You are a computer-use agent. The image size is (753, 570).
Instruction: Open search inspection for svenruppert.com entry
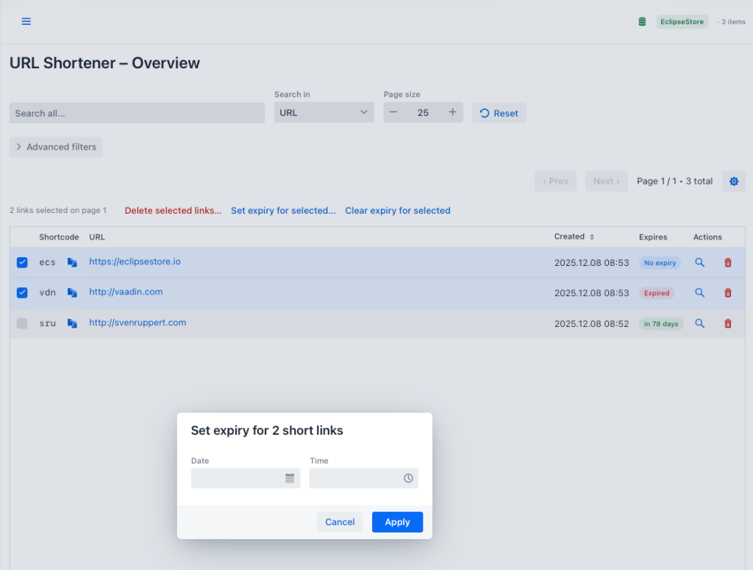pyautogui.click(x=699, y=323)
